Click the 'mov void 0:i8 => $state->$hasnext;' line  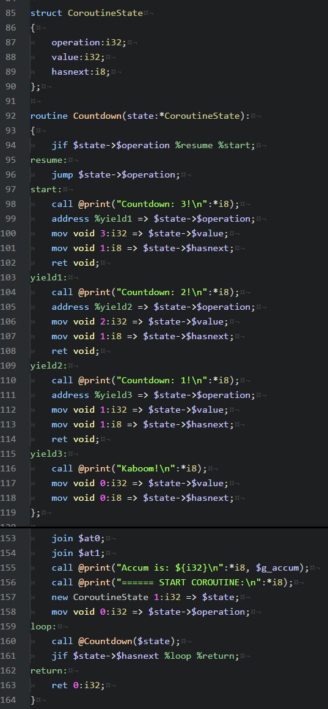(142, 498)
